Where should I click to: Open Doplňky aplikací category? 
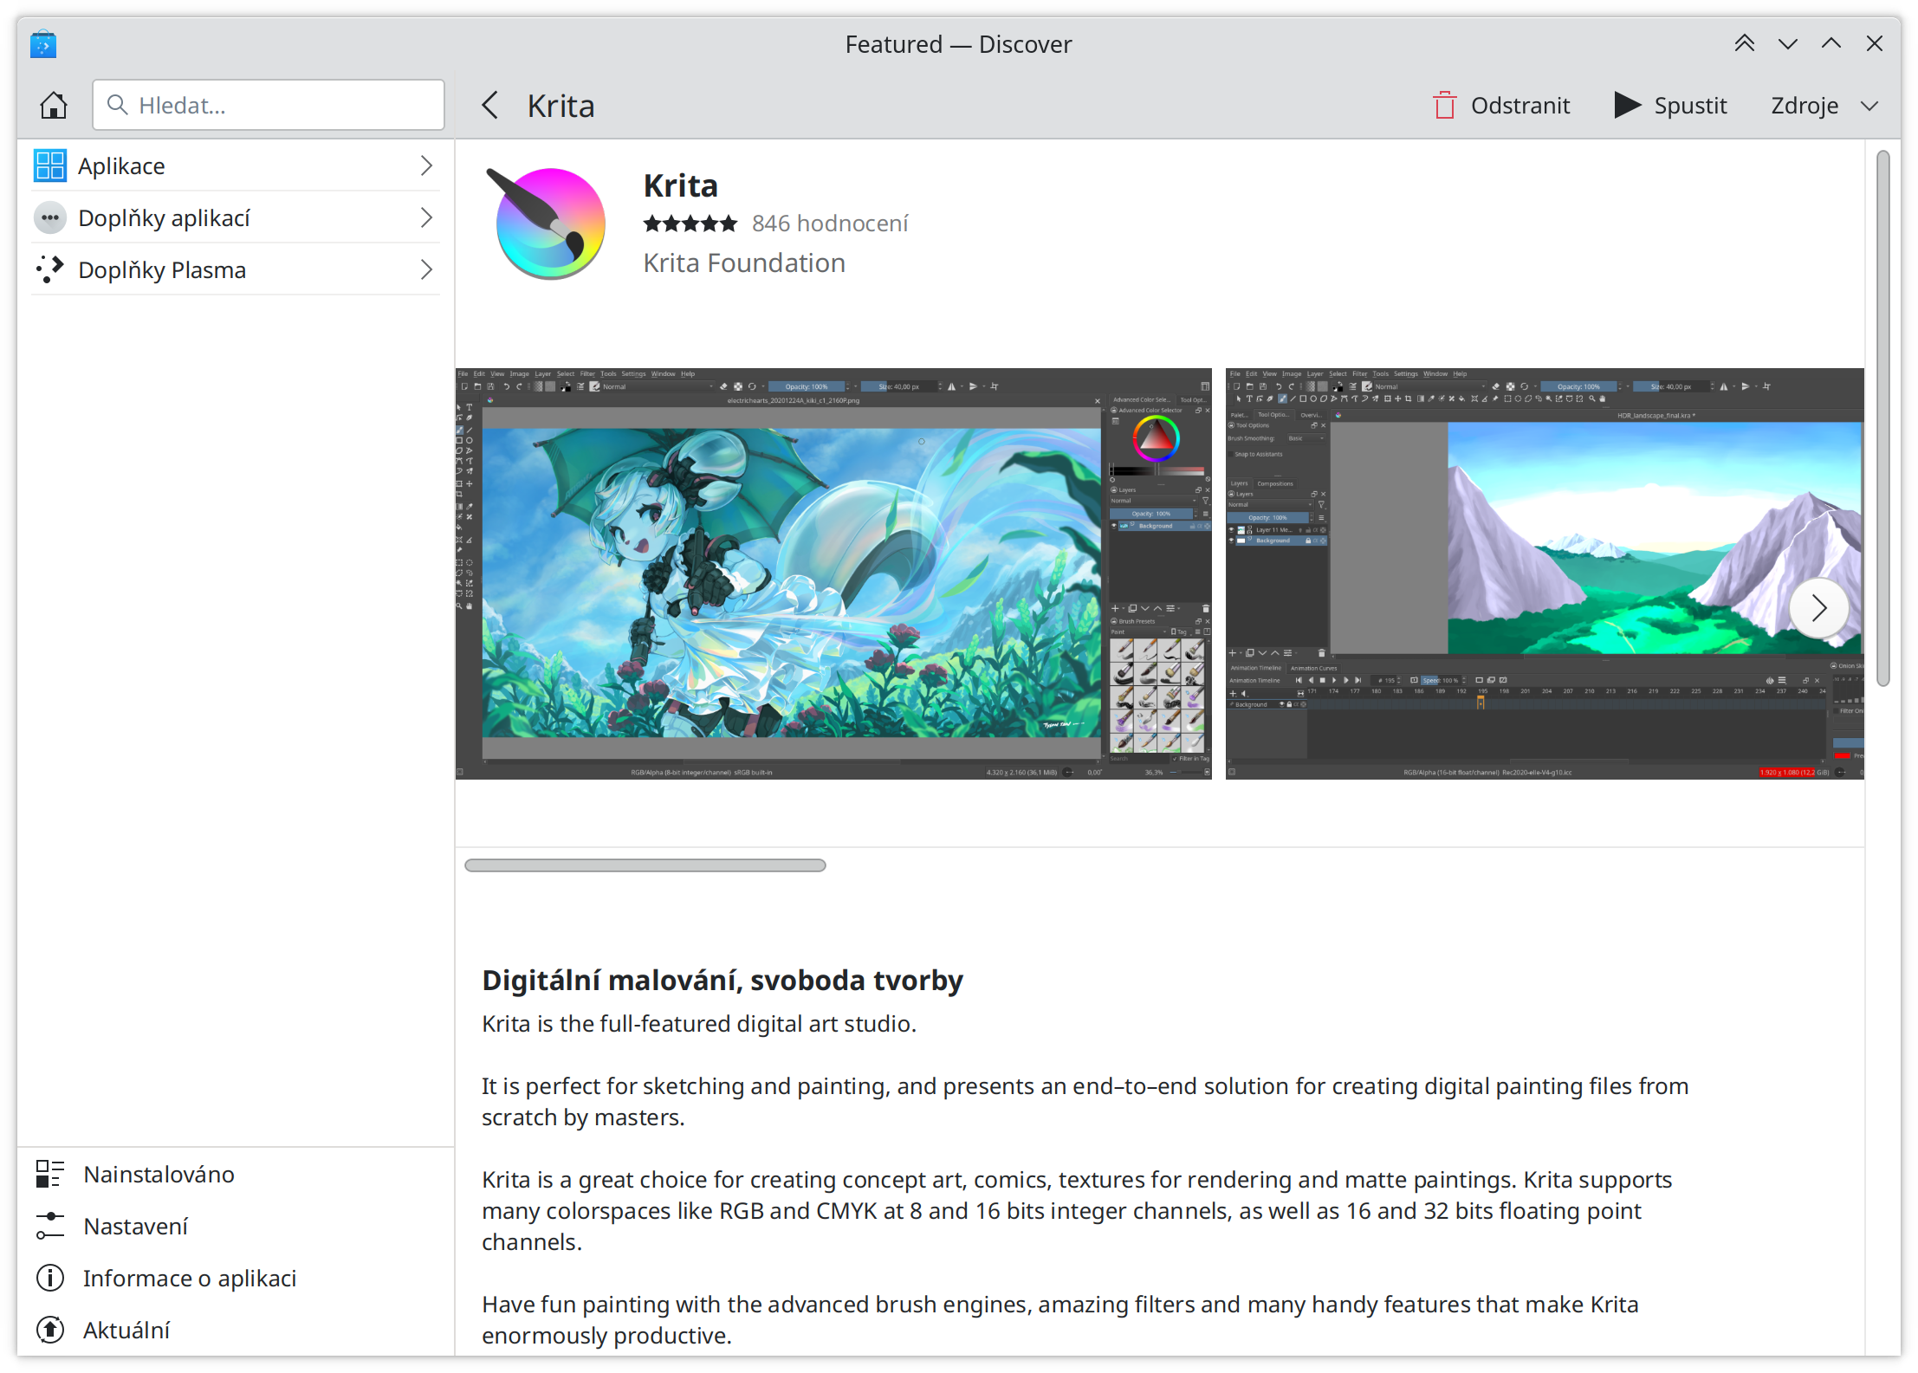click(x=235, y=217)
